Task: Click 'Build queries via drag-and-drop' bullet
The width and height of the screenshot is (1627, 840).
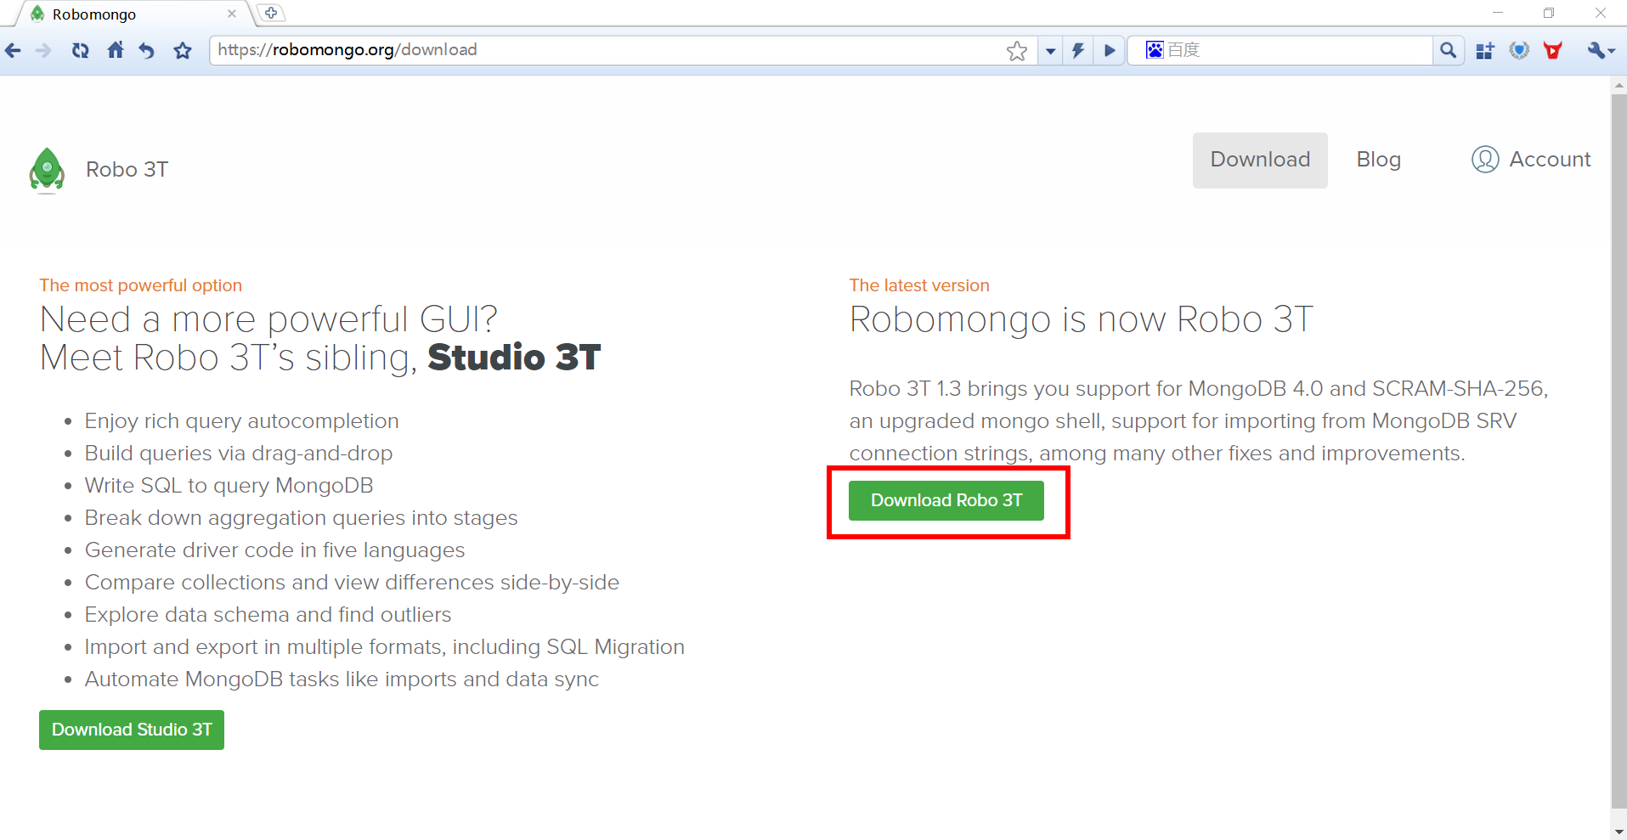Action: click(x=239, y=454)
